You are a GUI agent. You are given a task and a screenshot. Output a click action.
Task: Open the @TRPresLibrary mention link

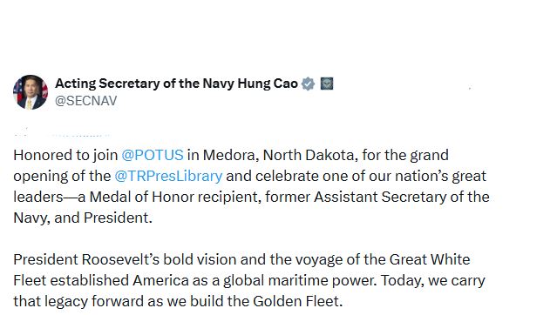pyautogui.click(x=168, y=177)
